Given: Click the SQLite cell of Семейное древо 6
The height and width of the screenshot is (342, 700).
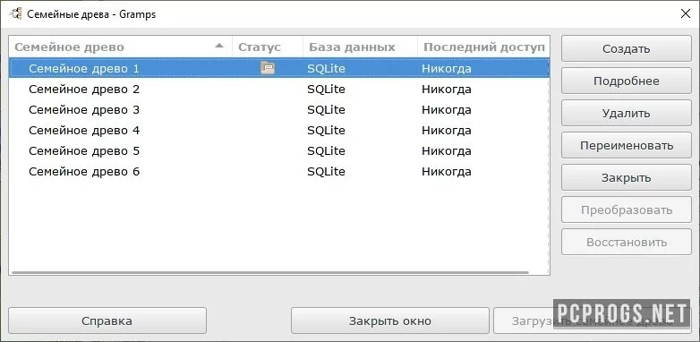Looking at the screenshot, I should click(326, 171).
